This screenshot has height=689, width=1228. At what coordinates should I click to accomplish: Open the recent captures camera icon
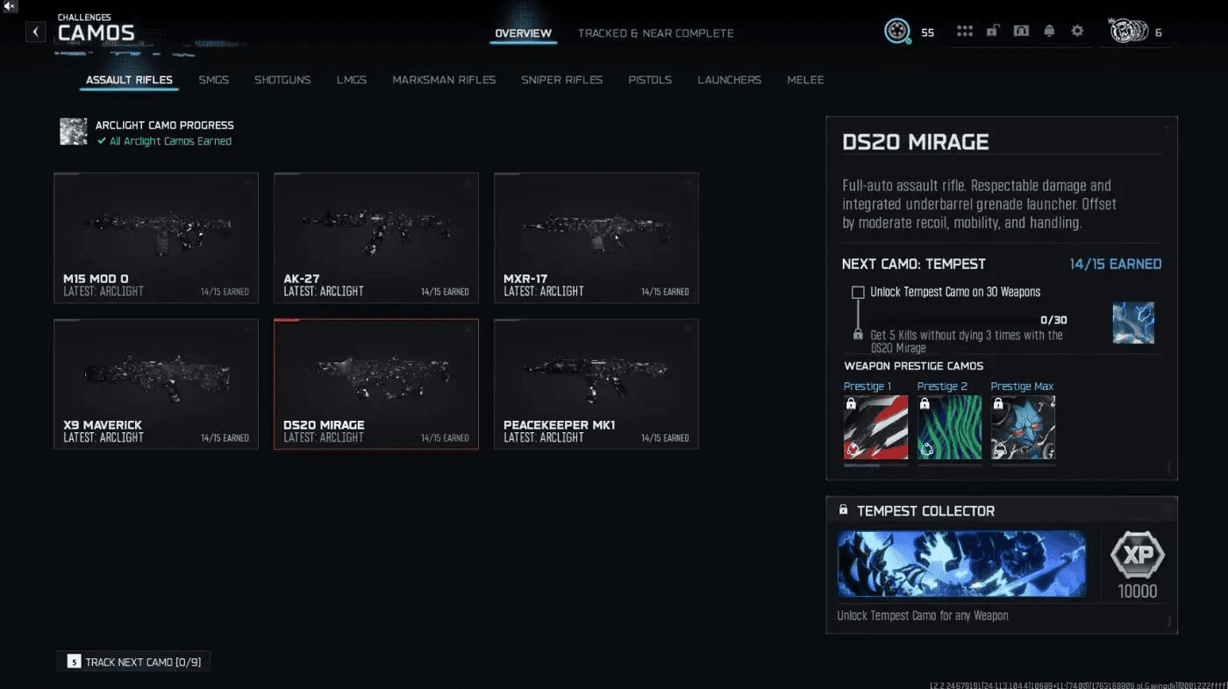(x=1021, y=31)
